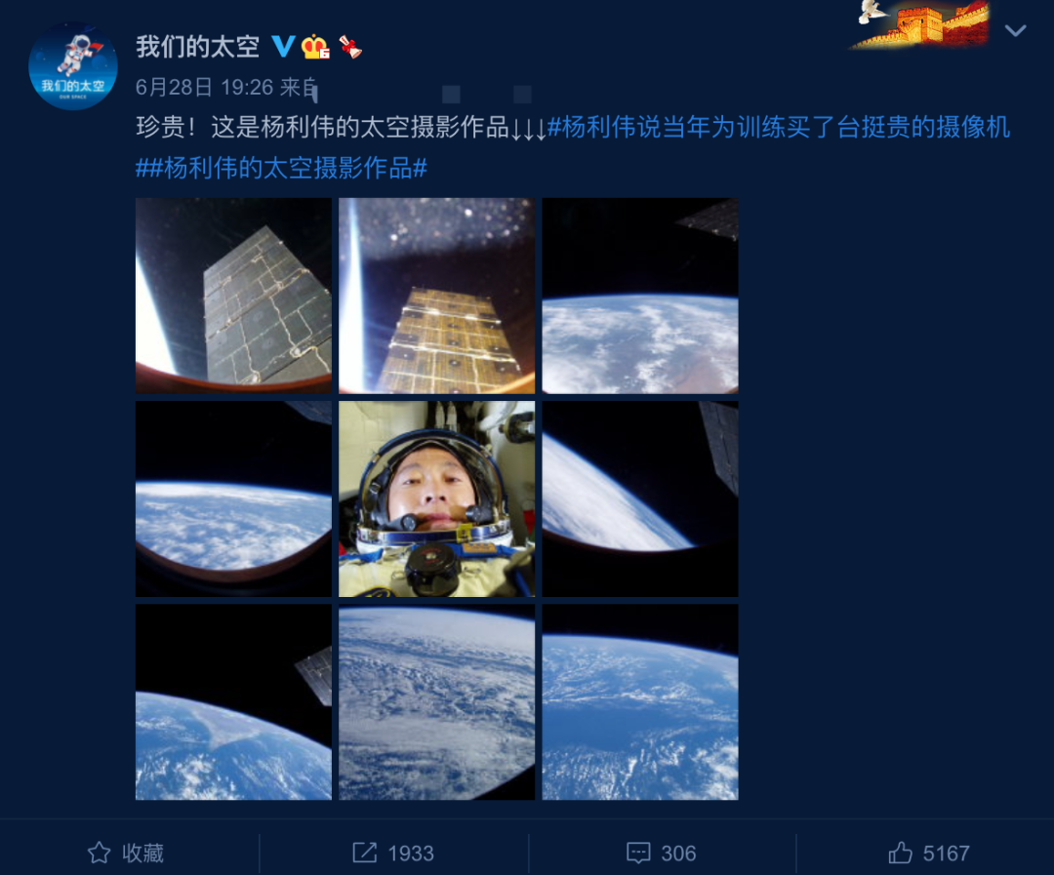Screen dimensions: 1054x875
Task: Open the golden solar panel photo
Action: tap(437, 296)
